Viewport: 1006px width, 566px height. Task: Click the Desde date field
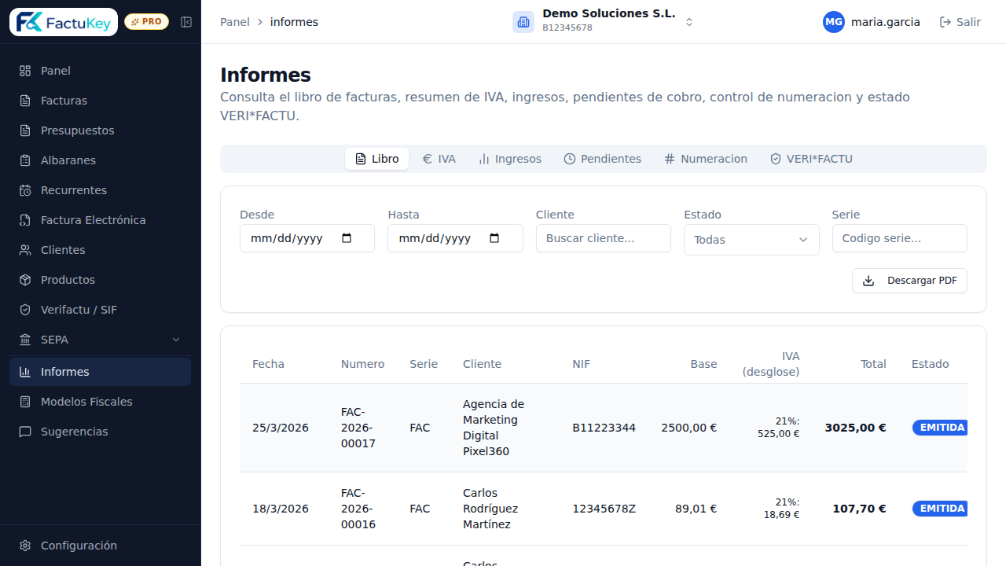click(307, 238)
